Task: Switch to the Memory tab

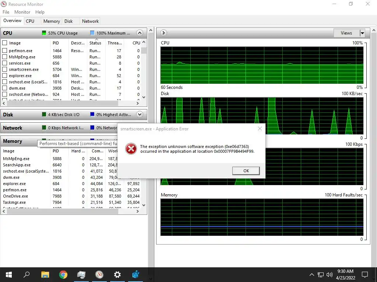Action: click(x=52, y=21)
